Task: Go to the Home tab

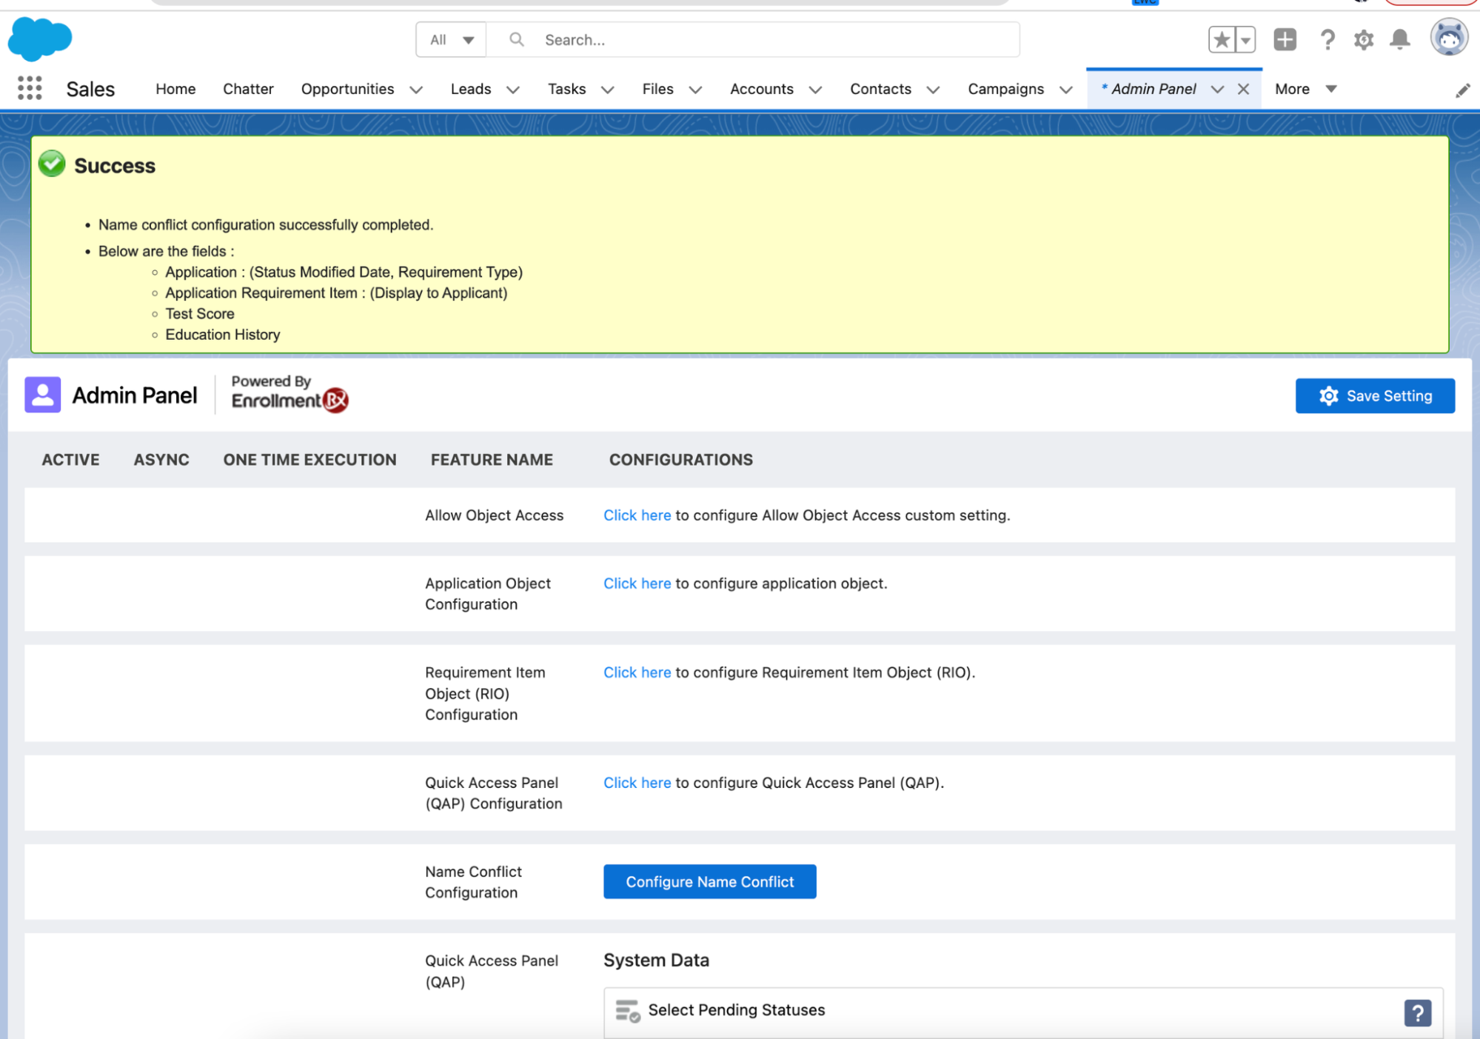Action: (x=175, y=89)
